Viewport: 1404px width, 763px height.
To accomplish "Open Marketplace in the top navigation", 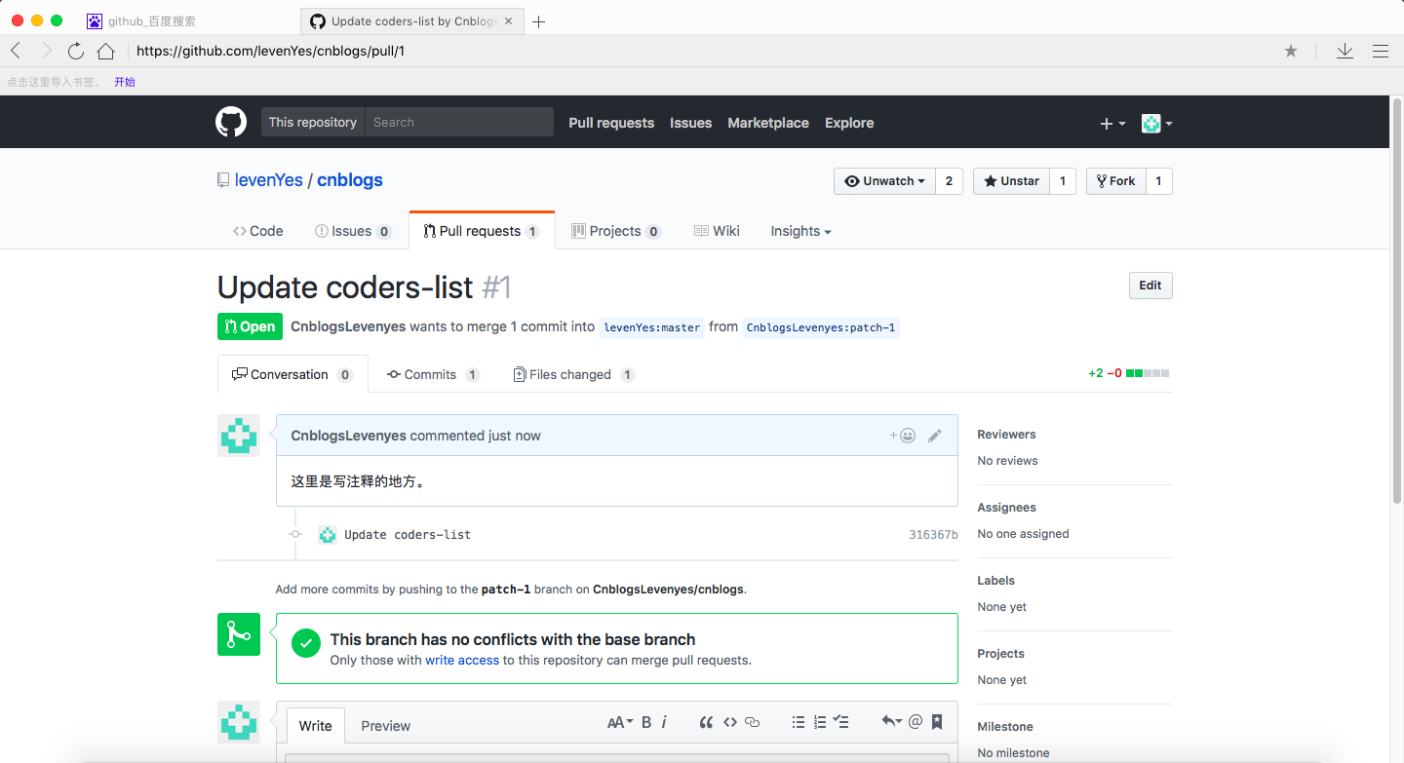I will click(x=768, y=123).
